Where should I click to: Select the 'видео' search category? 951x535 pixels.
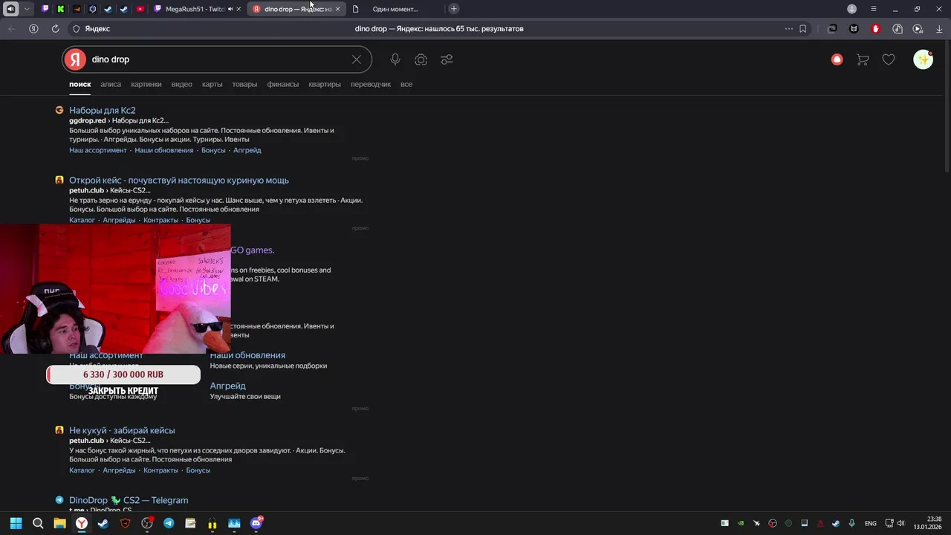182,84
